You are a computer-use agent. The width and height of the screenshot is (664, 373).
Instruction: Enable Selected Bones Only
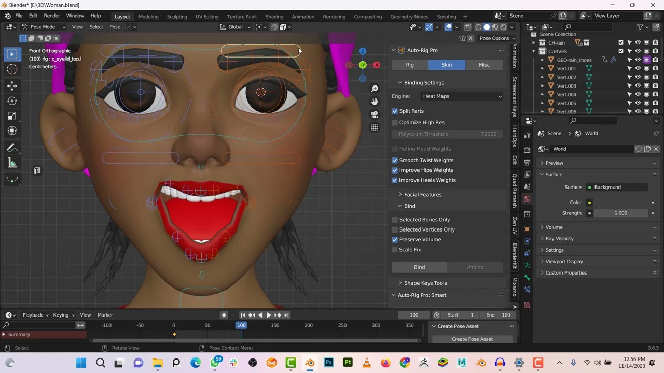tap(395, 220)
